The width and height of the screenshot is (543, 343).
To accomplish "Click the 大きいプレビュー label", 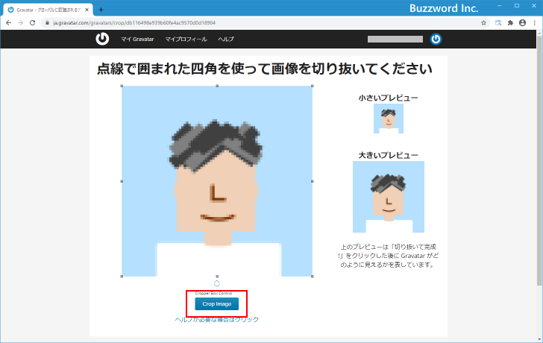I will click(388, 155).
